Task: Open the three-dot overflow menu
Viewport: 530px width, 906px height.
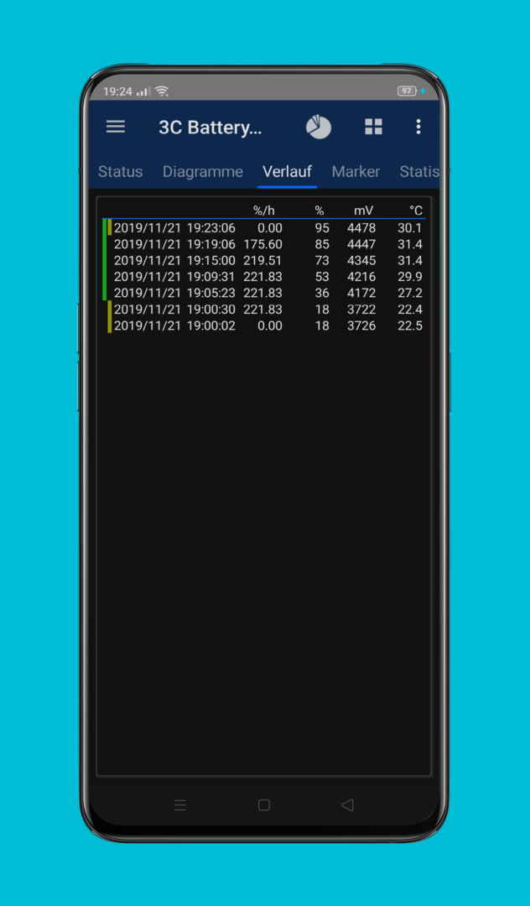Action: [418, 127]
